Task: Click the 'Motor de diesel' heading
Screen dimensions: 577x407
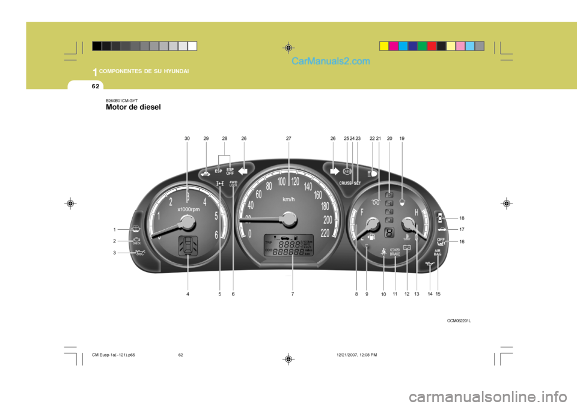Action: pyautogui.click(x=133, y=107)
